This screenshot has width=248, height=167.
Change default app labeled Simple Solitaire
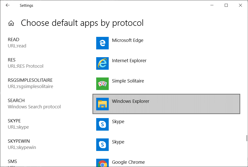click(128, 81)
